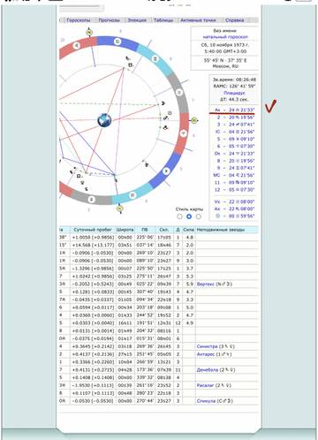Screen dimensions: 318x440
Task: Click the Ac 24° 21'33" ascendant row
Action: click(x=234, y=110)
